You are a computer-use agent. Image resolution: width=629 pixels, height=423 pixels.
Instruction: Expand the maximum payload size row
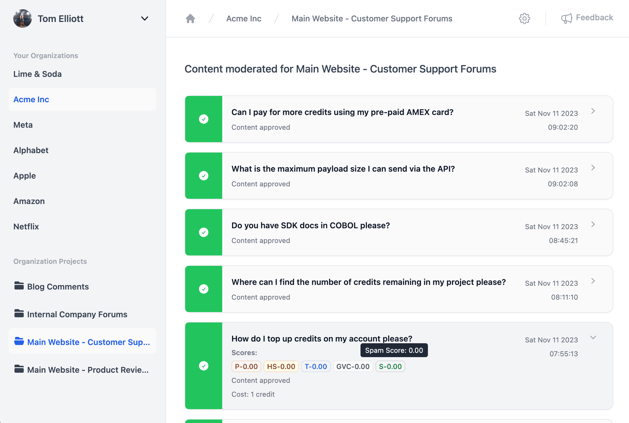point(593,168)
